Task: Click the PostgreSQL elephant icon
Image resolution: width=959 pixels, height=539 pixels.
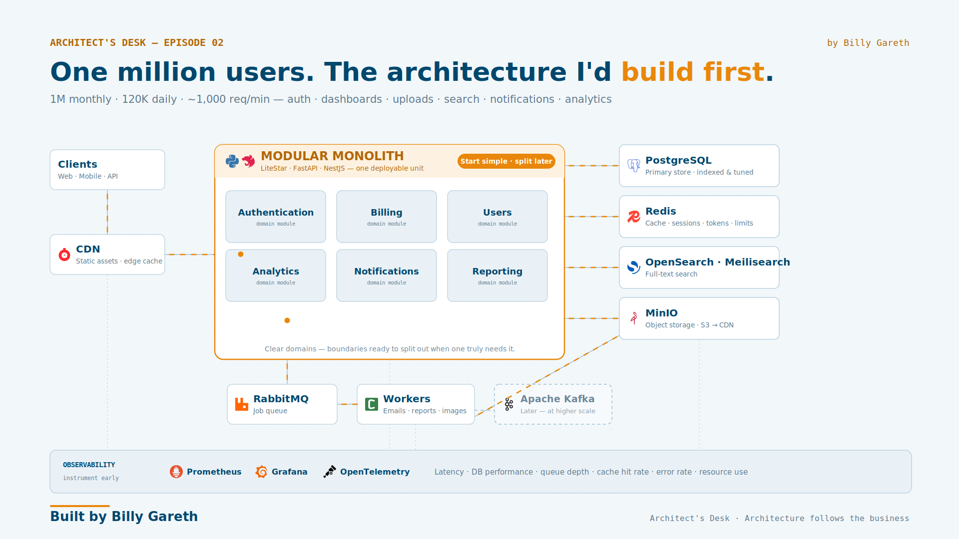Action: (x=634, y=166)
